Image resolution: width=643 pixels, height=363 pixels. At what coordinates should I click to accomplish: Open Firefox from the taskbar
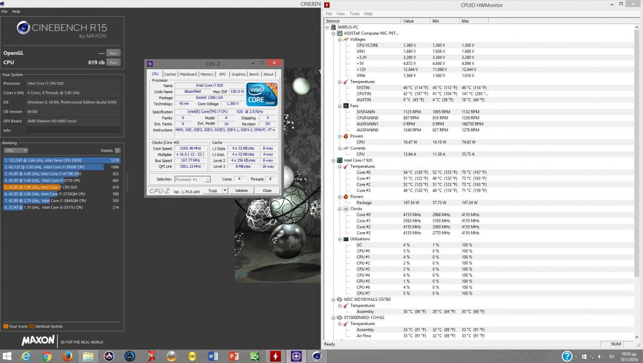point(68,355)
